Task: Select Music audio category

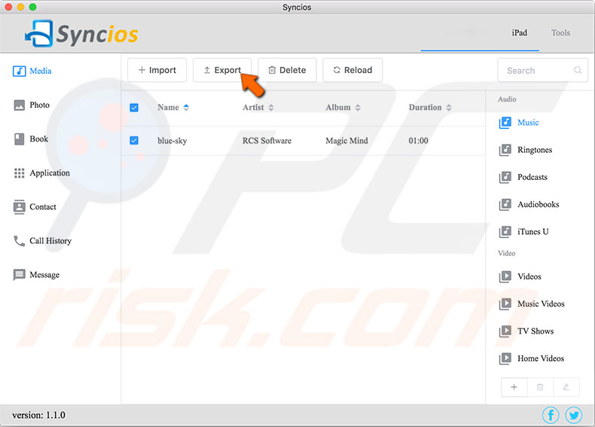Action: click(x=519, y=123)
